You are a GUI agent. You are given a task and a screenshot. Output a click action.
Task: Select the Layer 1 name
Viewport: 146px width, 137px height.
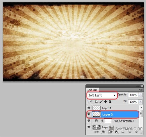(x=107, y=108)
